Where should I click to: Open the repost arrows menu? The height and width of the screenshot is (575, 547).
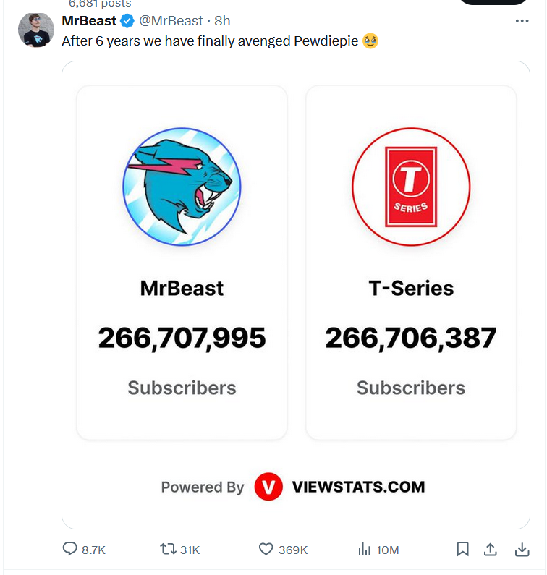[168, 550]
